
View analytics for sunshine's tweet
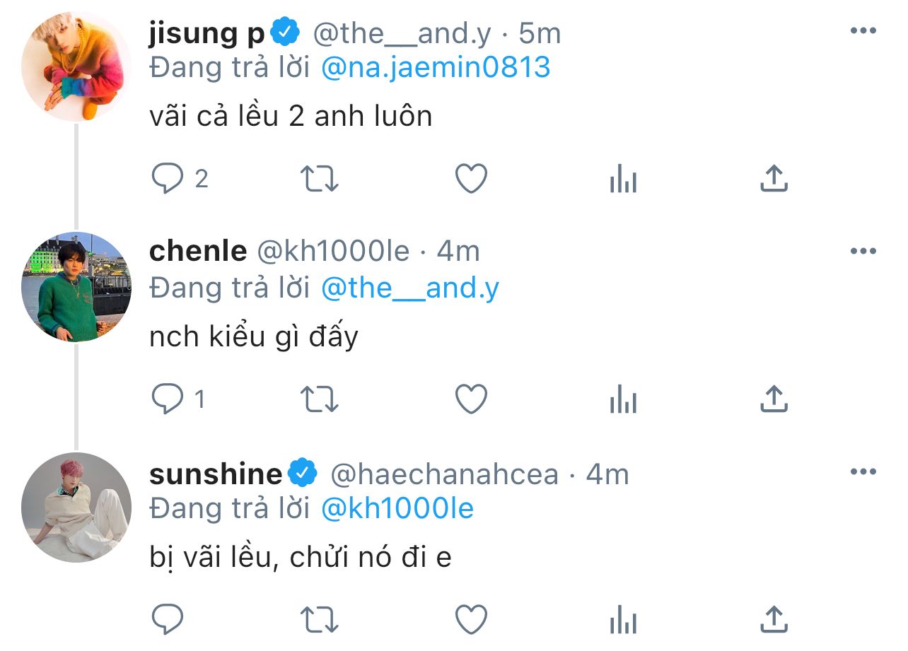[623, 620]
